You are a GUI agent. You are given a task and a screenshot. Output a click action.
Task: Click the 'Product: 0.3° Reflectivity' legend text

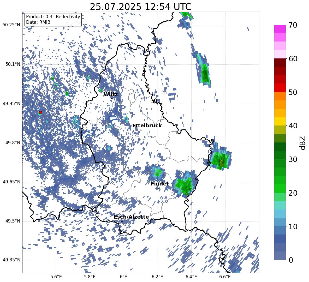coord(53,16)
